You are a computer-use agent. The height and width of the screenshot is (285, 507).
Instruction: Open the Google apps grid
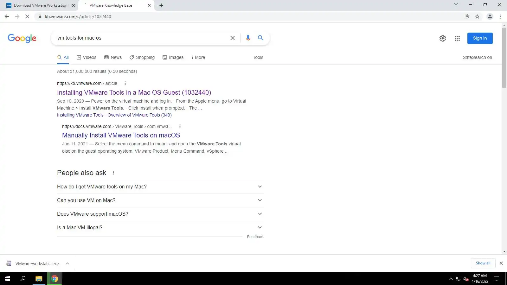pos(457,38)
